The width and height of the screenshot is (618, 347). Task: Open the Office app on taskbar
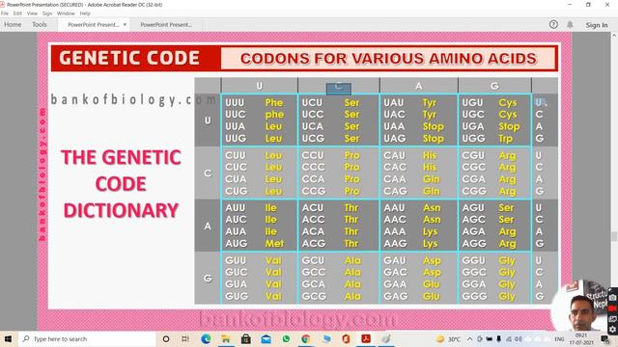pyautogui.click(x=346, y=338)
